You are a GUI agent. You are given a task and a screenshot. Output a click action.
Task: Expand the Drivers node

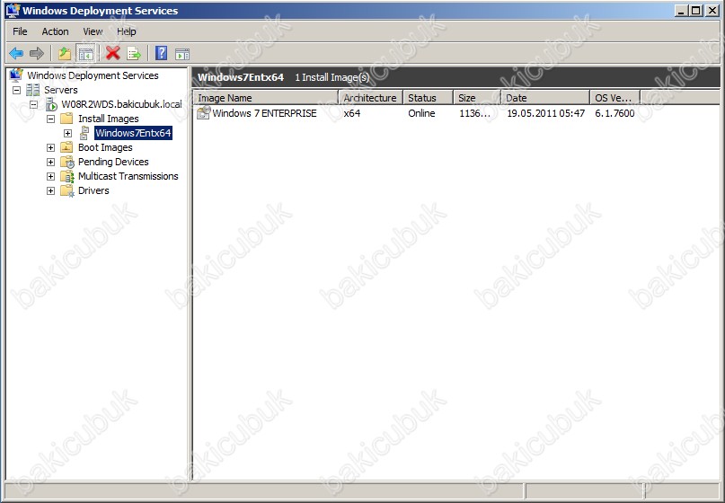pos(51,190)
